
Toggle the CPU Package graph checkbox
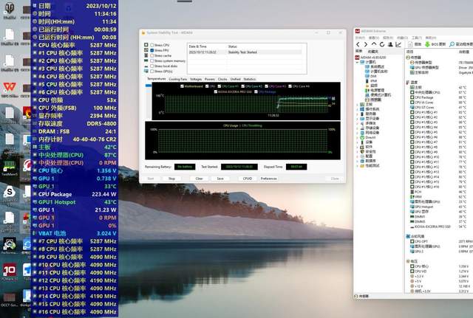tap(256, 91)
